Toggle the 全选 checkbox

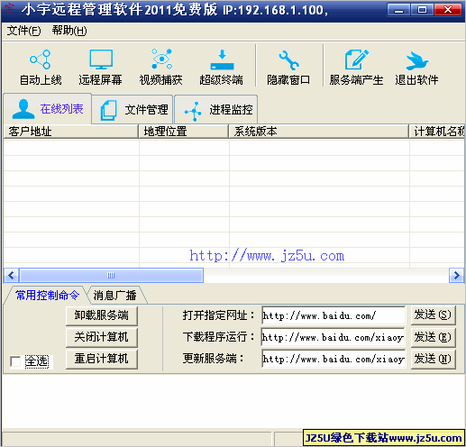pyautogui.click(x=15, y=361)
